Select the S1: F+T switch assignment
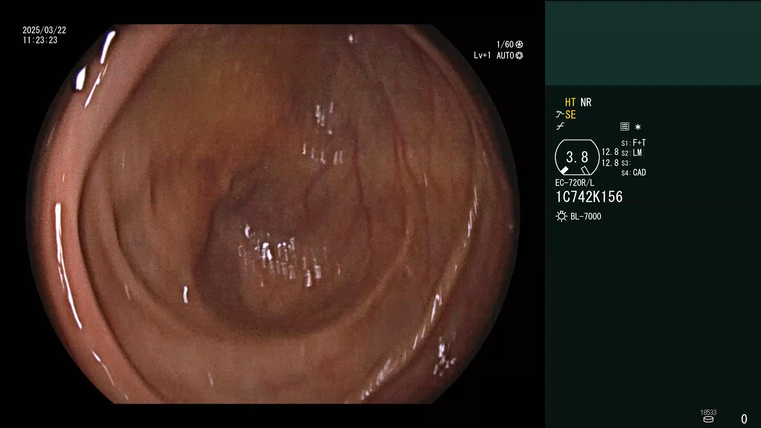The height and width of the screenshot is (428, 761). (x=633, y=143)
